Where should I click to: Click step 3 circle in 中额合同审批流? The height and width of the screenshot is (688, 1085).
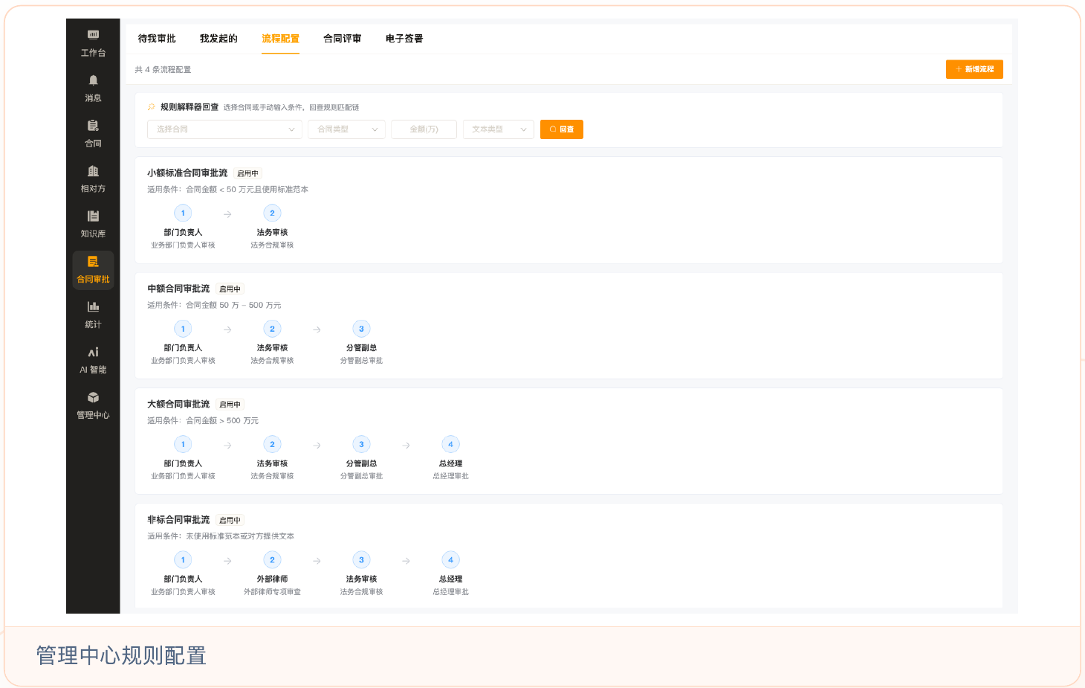361,329
